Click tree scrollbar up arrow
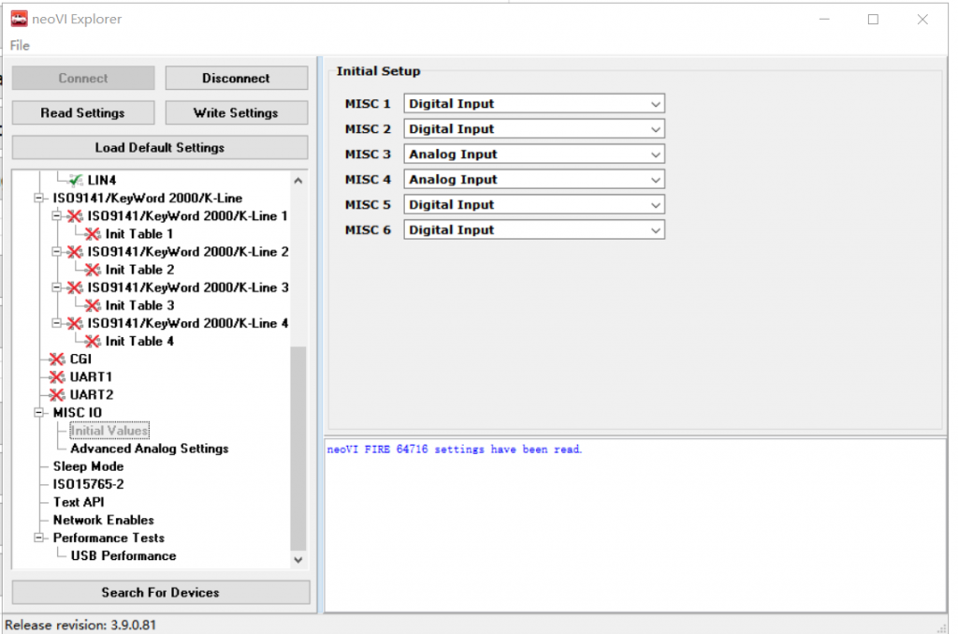958x634 pixels. [298, 181]
